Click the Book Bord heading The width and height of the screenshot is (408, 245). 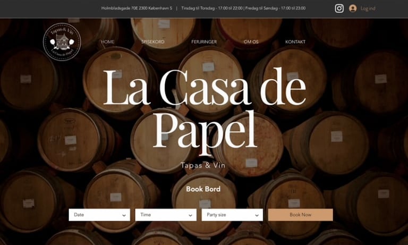click(203, 189)
